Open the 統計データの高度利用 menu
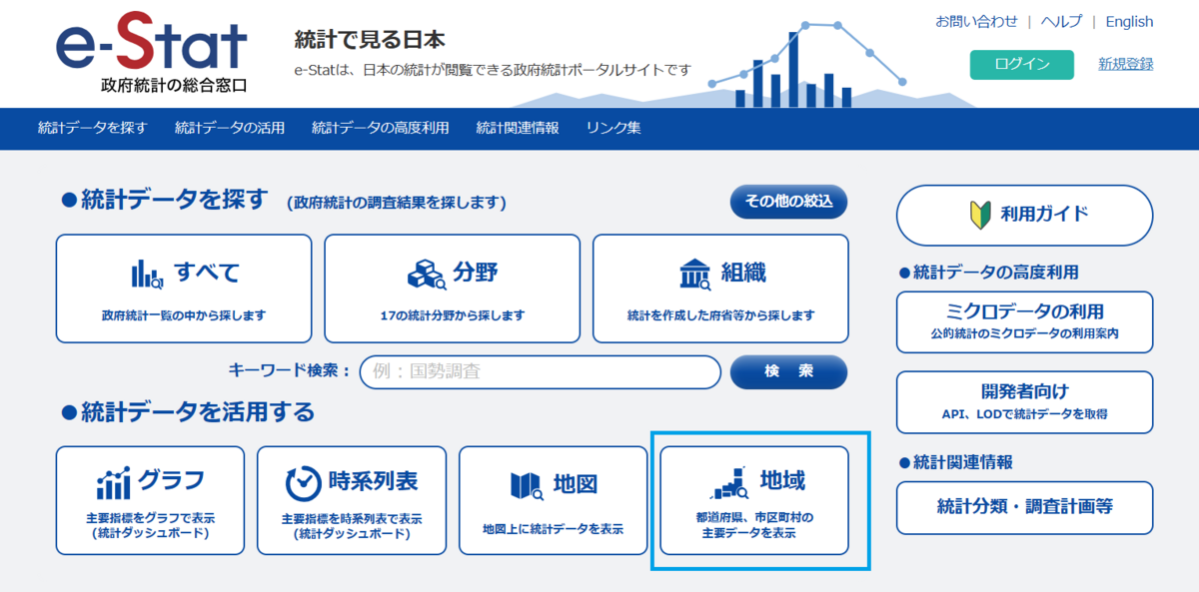1199x592 pixels. (381, 128)
